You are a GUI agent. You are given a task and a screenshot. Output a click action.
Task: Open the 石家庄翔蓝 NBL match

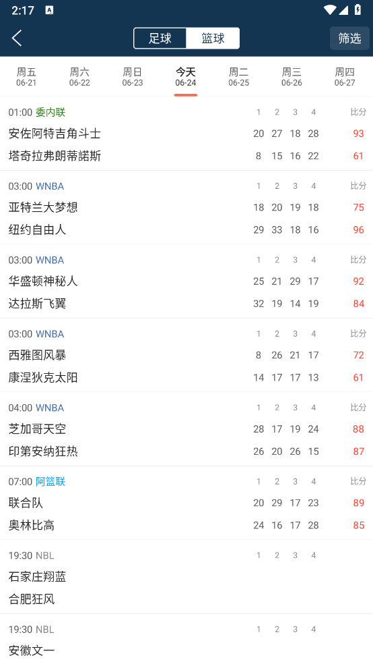(186, 577)
